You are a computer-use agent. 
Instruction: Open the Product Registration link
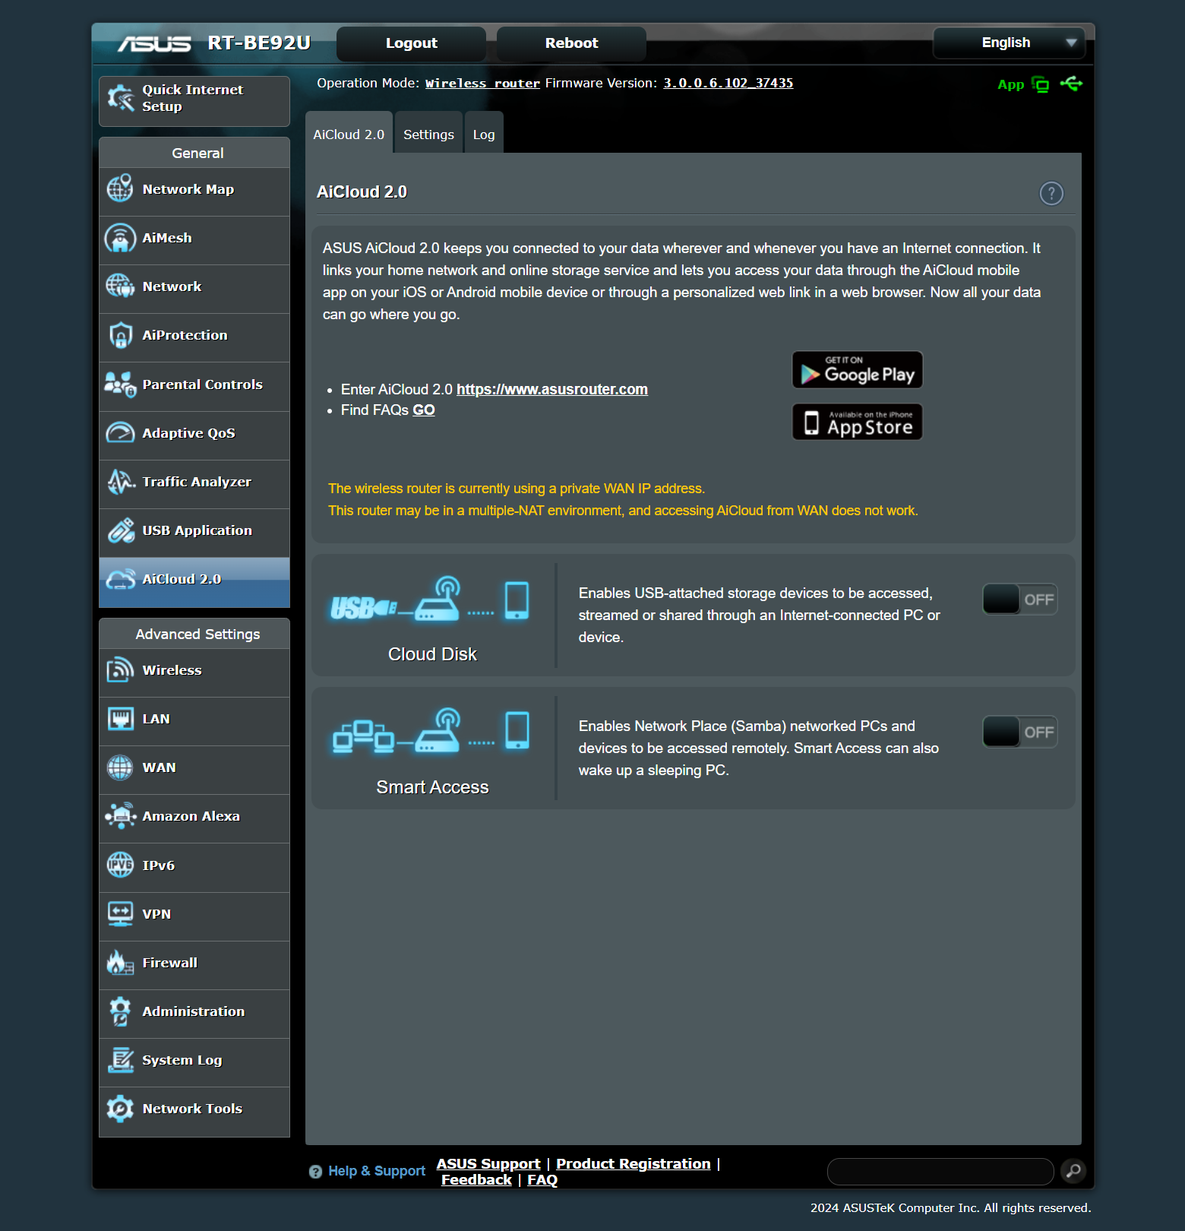[634, 1164]
